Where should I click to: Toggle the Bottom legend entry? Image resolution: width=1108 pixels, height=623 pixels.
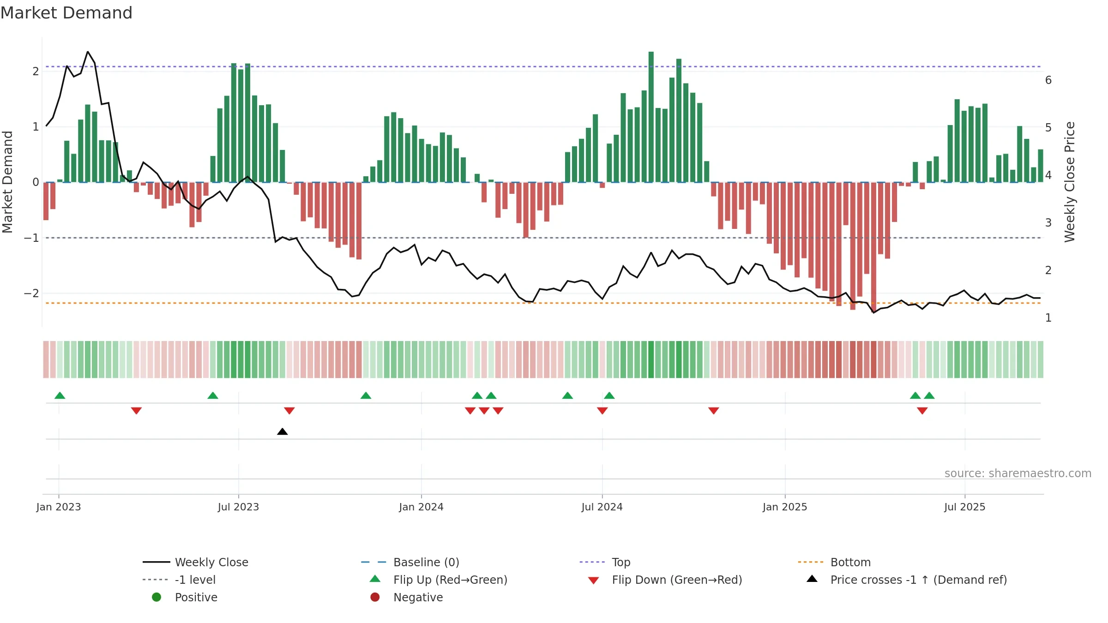pos(835,562)
